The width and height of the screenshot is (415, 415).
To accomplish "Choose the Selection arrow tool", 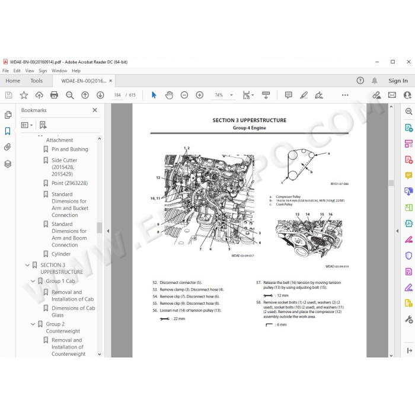I will point(154,95).
